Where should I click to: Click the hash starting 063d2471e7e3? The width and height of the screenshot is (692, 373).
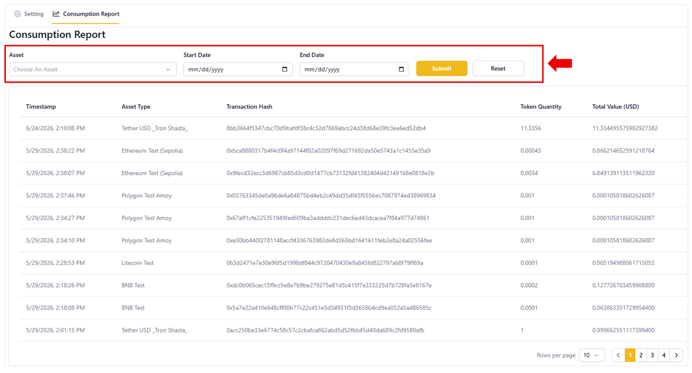tap(325, 263)
